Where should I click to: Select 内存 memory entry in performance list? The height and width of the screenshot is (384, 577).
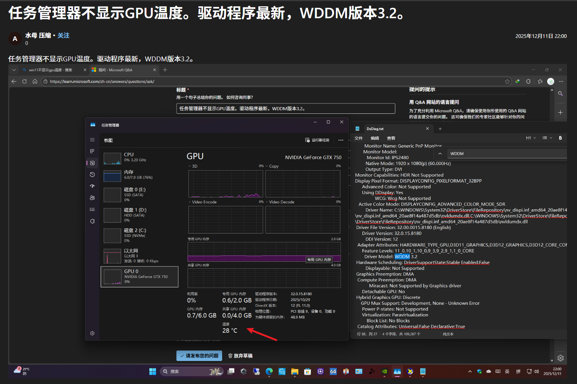pos(139,175)
